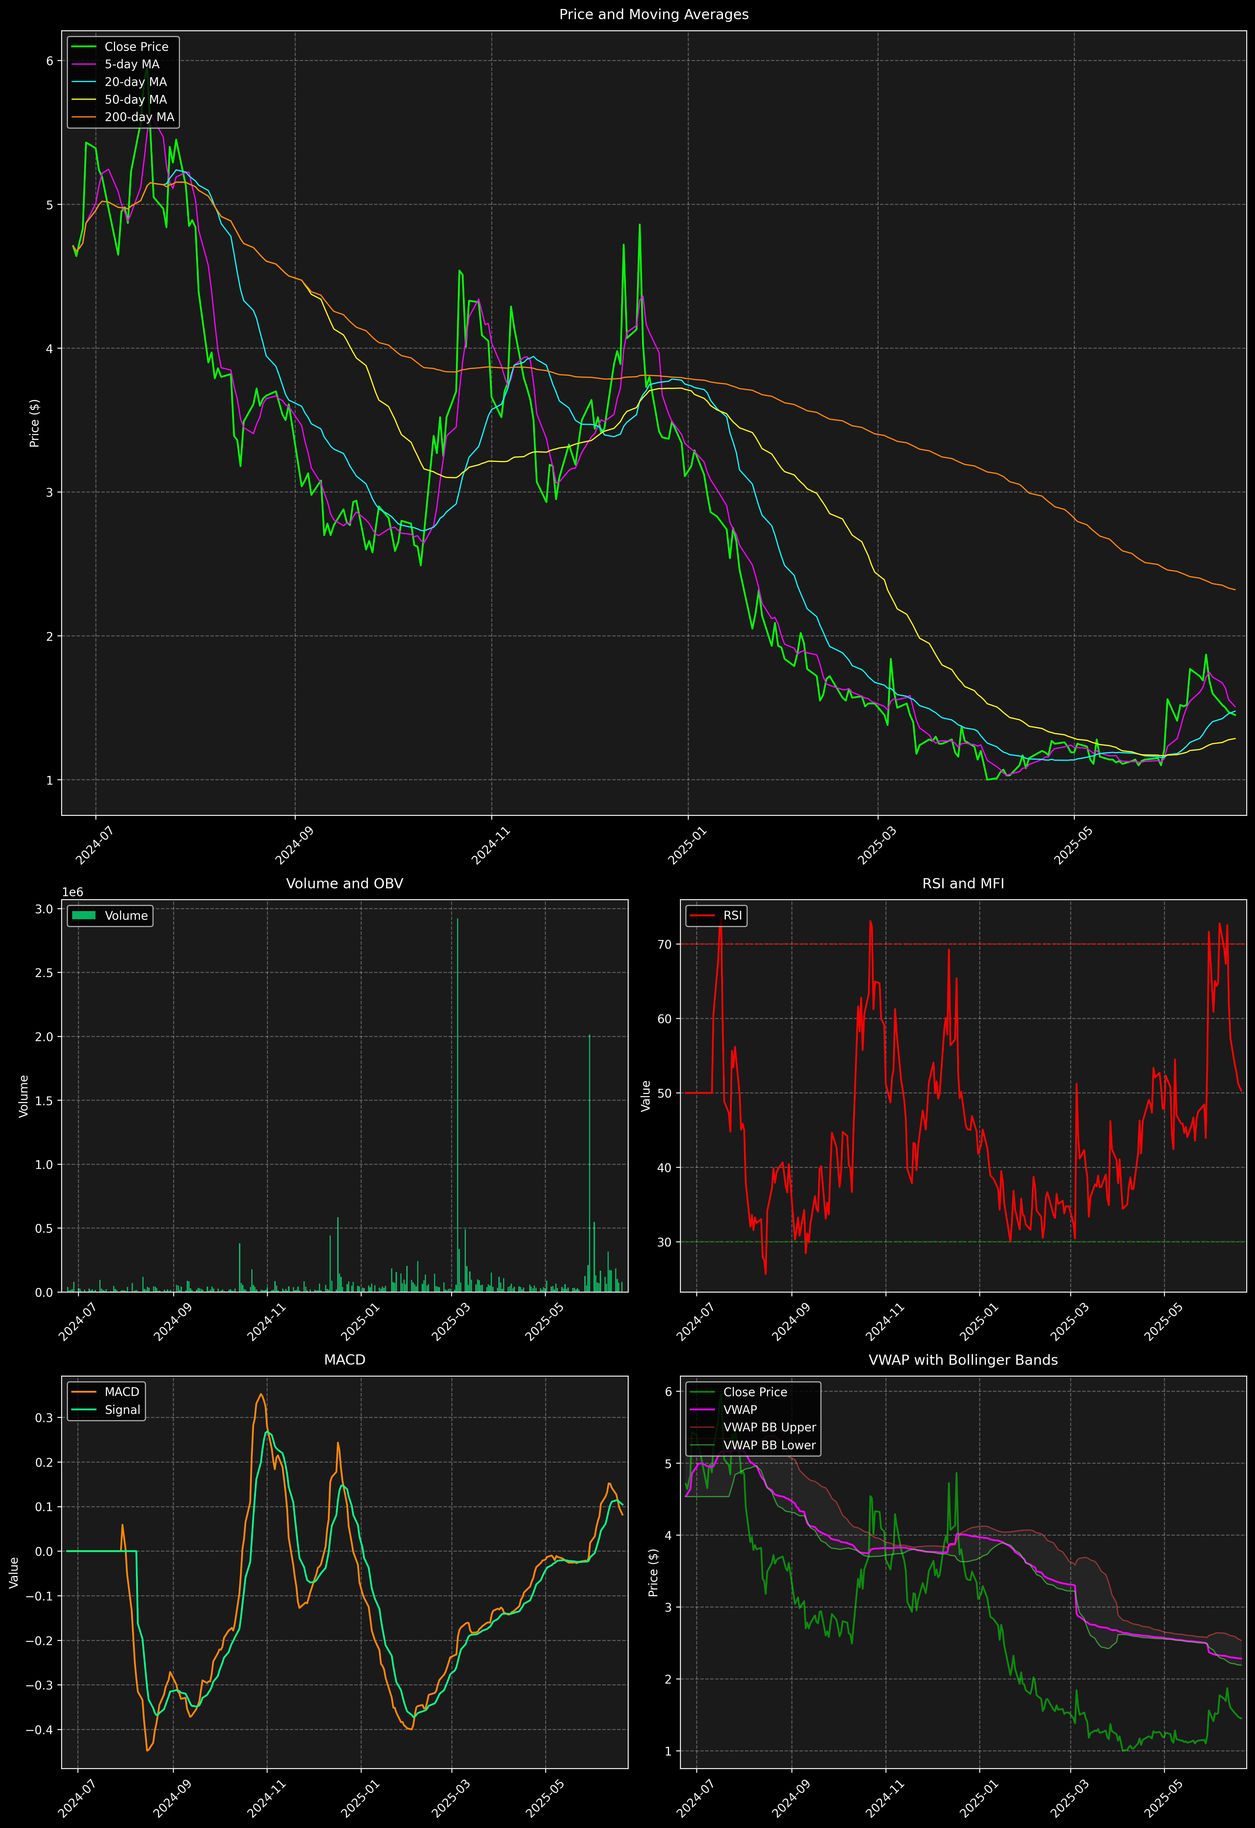Screen dimensions: 1255x1828
Task: Select the orange 'MACD' legend entry
Action: (x=105, y=1392)
